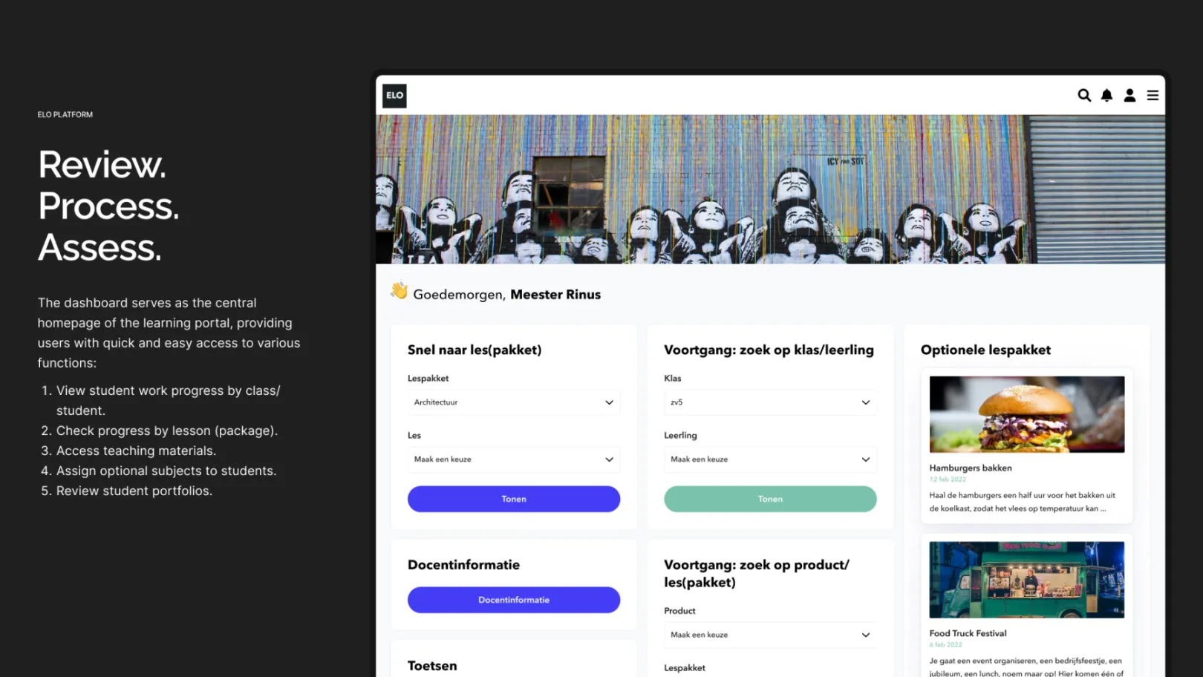Open the hamburger menu icon
This screenshot has height=677, width=1203.
pos(1153,95)
